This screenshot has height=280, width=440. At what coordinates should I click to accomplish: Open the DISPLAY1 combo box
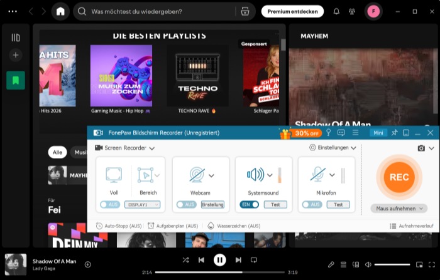pyautogui.click(x=142, y=204)
